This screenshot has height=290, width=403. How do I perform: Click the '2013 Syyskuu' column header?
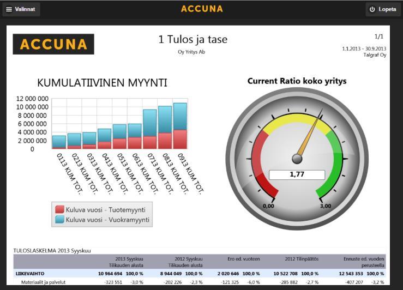[129, 259]
